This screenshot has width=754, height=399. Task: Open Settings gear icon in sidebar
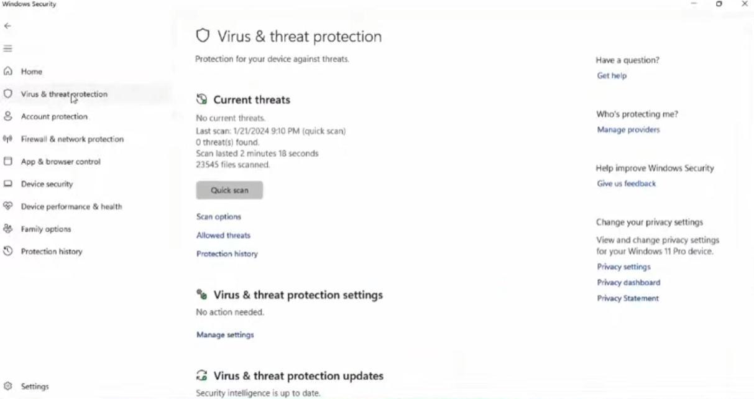(8, 386)
